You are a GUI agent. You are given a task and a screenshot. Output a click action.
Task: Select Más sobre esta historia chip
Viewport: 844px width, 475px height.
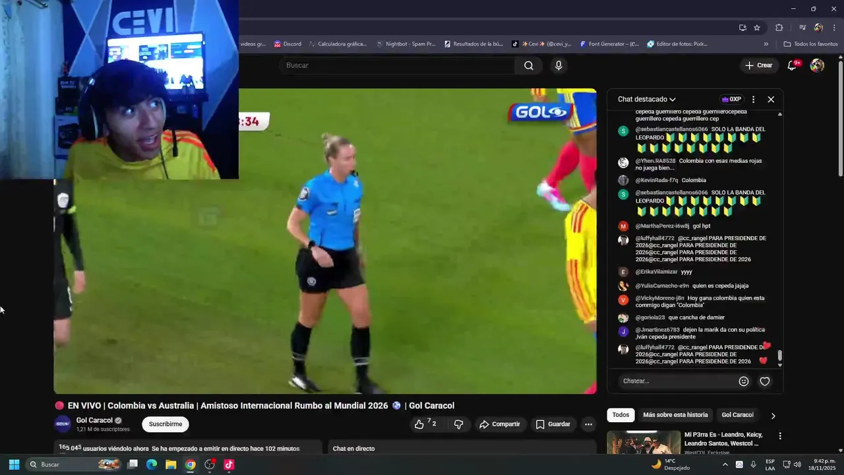[x=675, y=415]
